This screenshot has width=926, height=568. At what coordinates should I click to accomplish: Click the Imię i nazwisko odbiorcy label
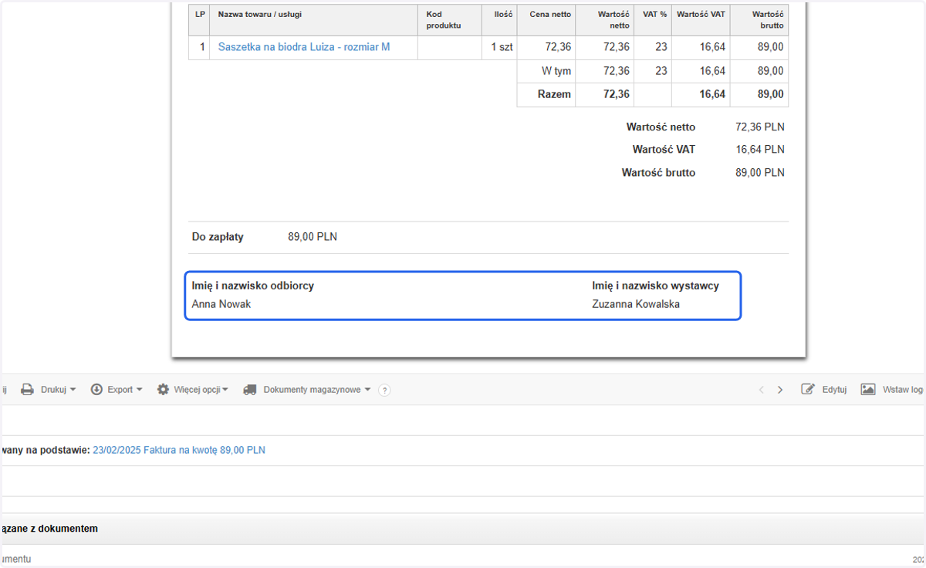click(x=253, y=286)
